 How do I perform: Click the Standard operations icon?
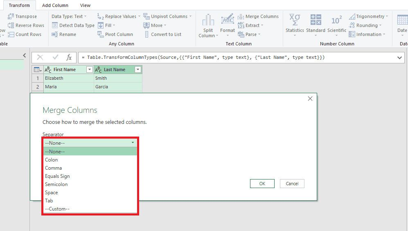pos(316,20)
